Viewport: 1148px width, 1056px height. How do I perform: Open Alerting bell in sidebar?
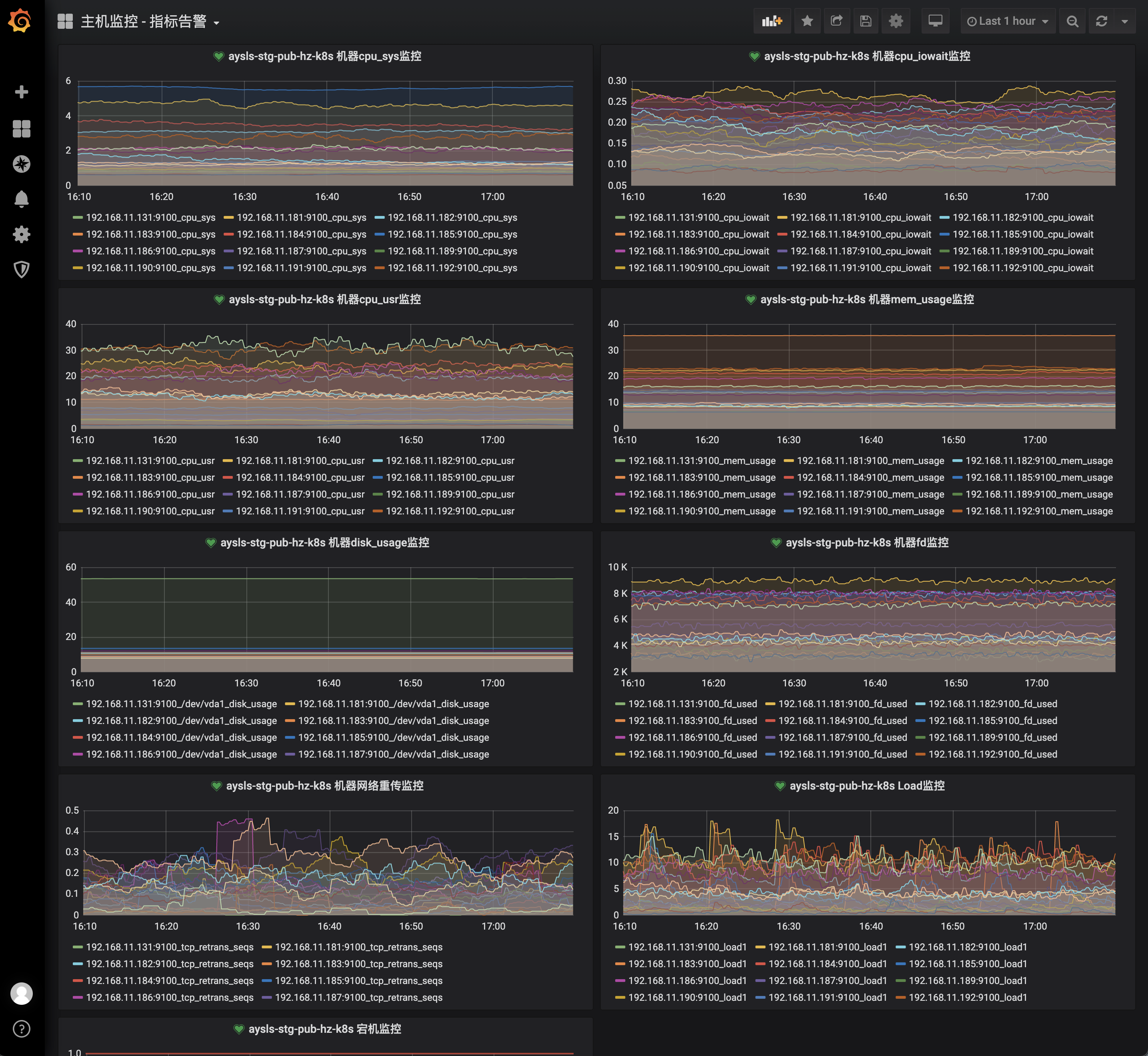click(x=21, y=199)
